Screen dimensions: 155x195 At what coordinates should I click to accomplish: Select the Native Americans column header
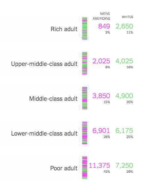coord(101,16)
